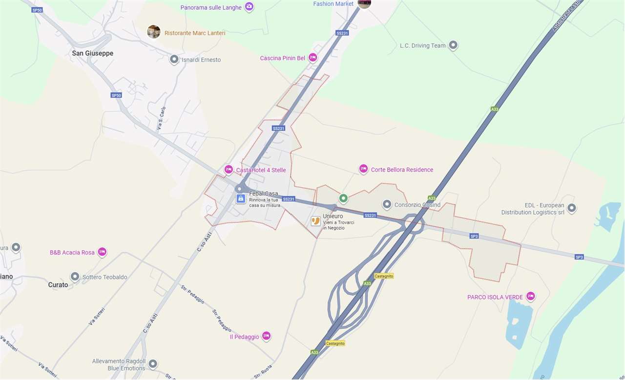This screenshot has height=380, width=625.
Task: Open the Ristorante Marc Lanteri photo marker
Action: click(154, 32)
